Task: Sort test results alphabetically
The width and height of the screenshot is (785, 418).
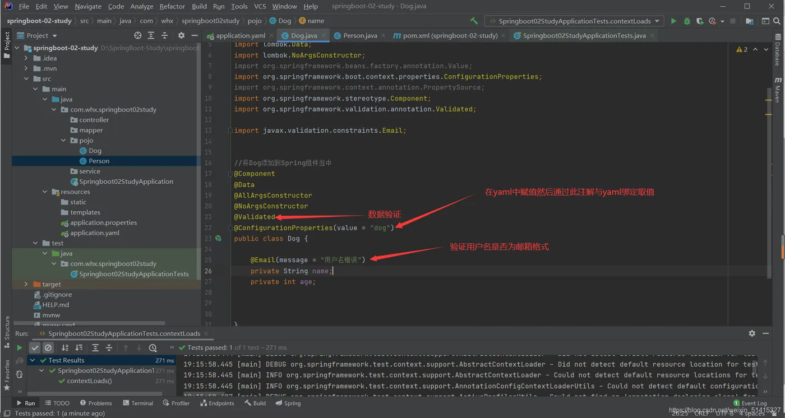Action: pos(65,348)
